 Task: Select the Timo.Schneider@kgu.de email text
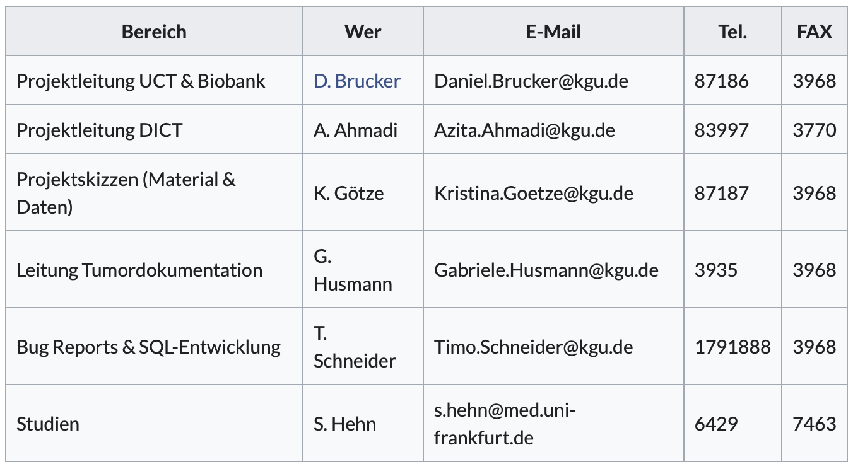click(x=534, y=347)
